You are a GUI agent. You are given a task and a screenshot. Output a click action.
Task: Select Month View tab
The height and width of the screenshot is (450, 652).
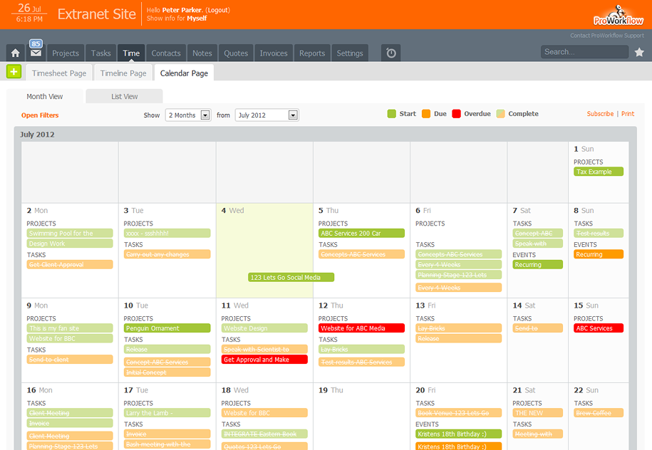click(x=44, y=96)
